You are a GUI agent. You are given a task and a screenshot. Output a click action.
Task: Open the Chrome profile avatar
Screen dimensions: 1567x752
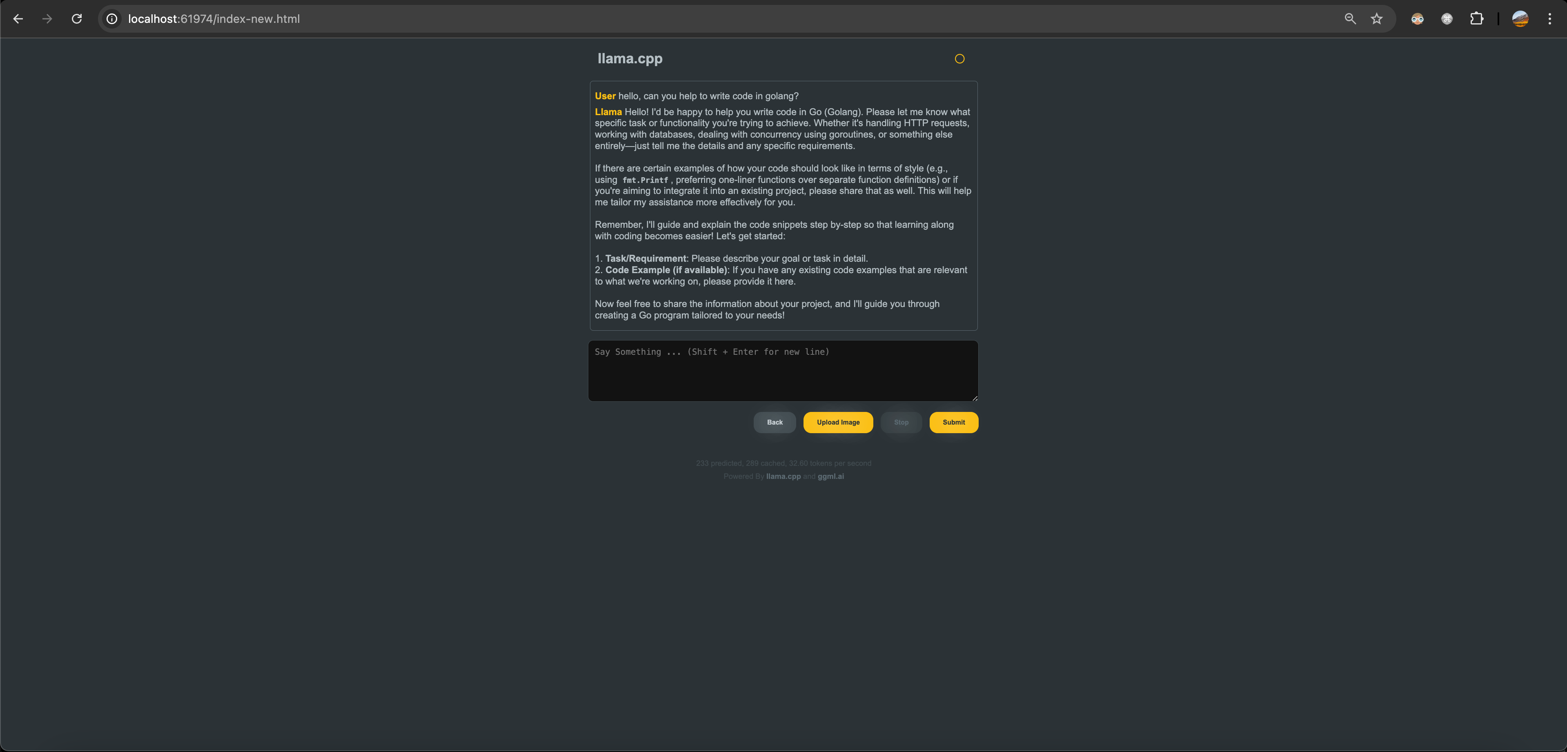pyautogui.click(x=1520, y=19)
